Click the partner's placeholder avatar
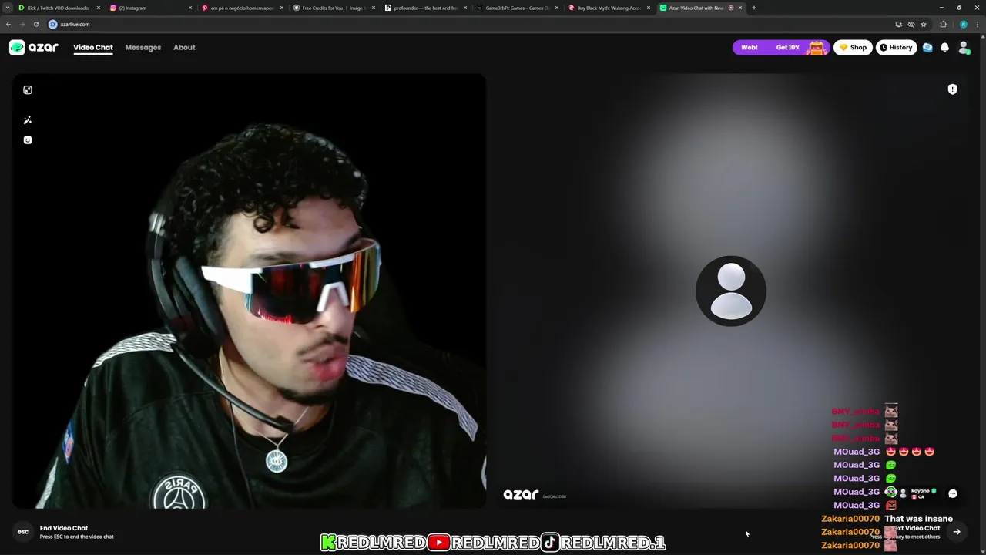 click(731, 291)
